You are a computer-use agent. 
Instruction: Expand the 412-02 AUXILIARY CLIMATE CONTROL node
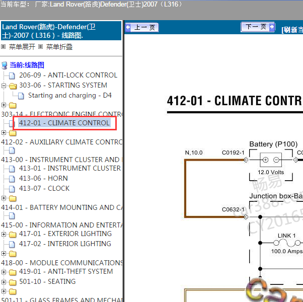click(x=4, y=132)
